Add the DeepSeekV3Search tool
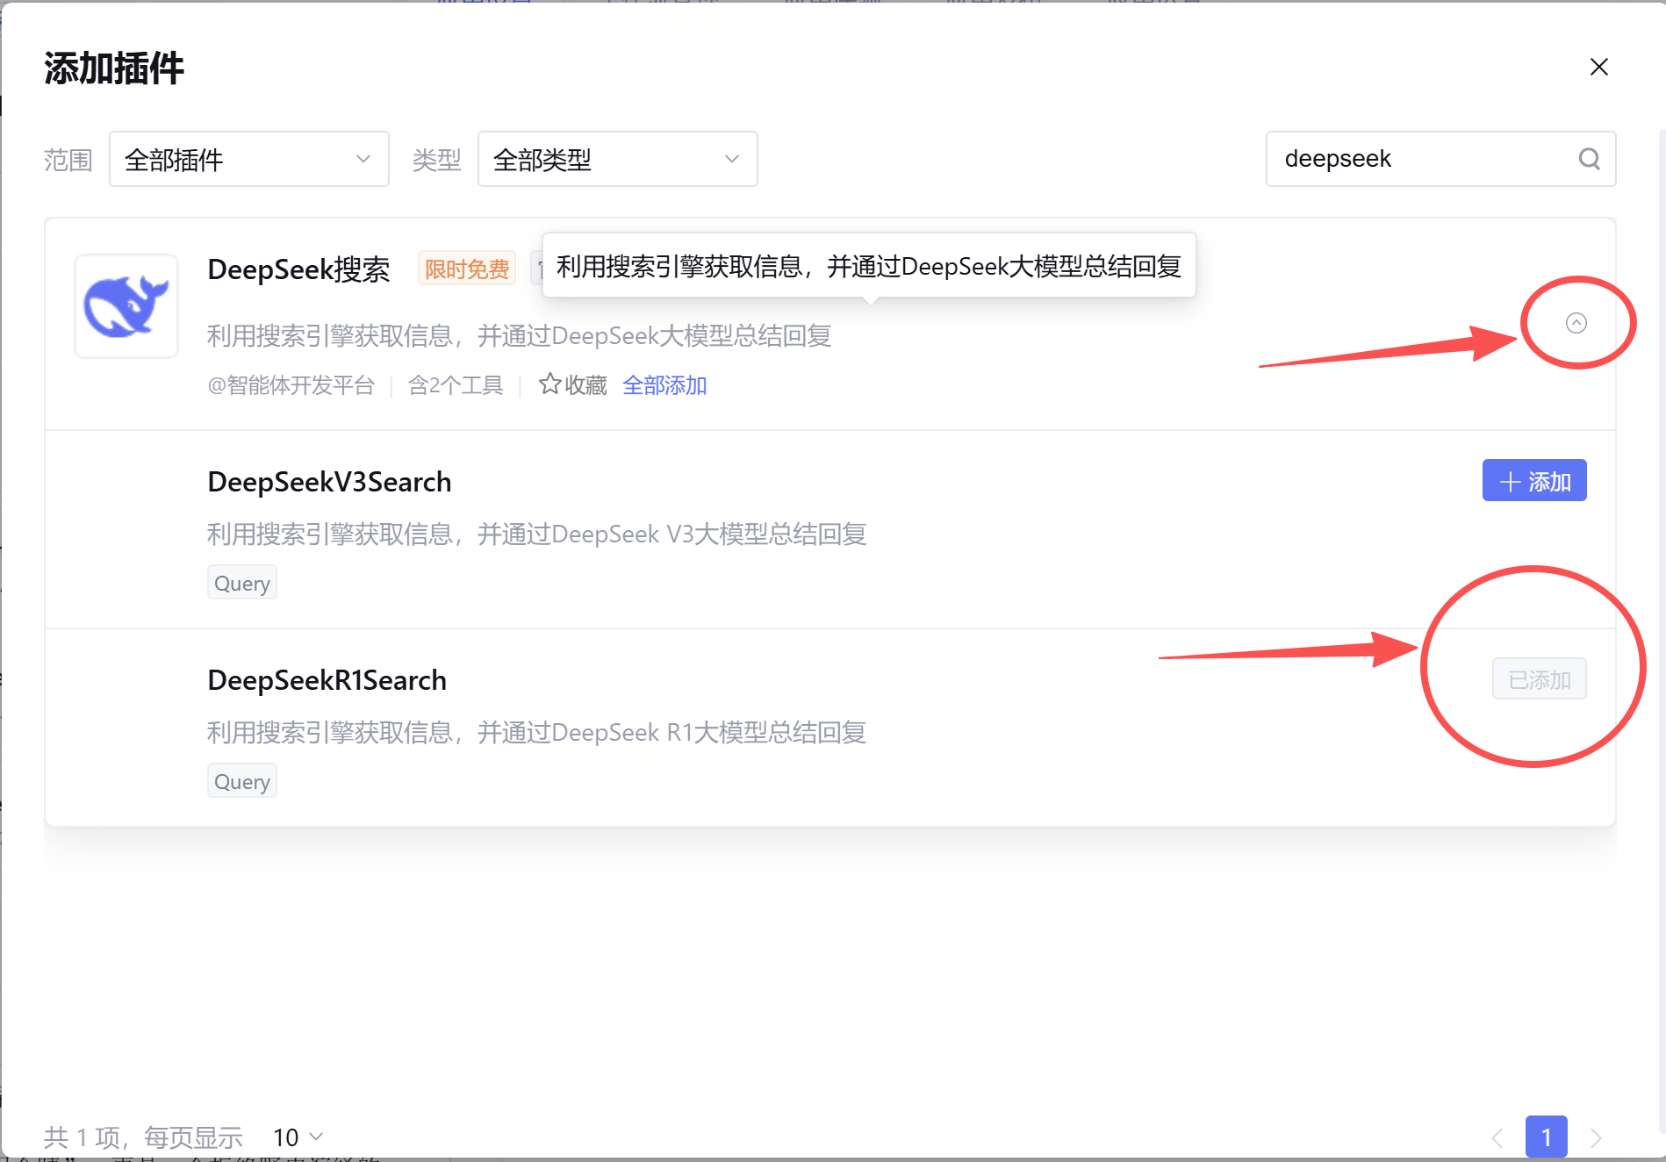This screenshot has height=1162, width=1666. (1533, 481)
